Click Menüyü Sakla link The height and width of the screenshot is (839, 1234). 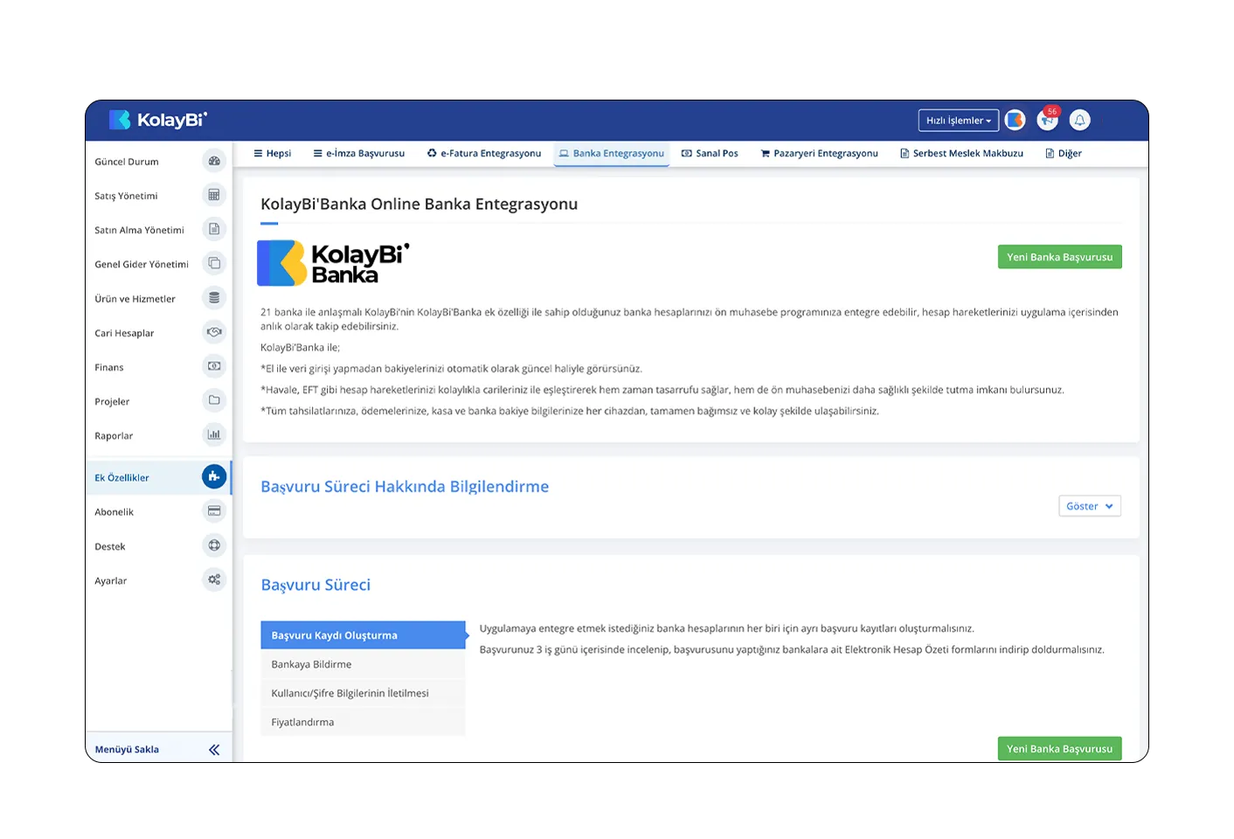[127, 750]
